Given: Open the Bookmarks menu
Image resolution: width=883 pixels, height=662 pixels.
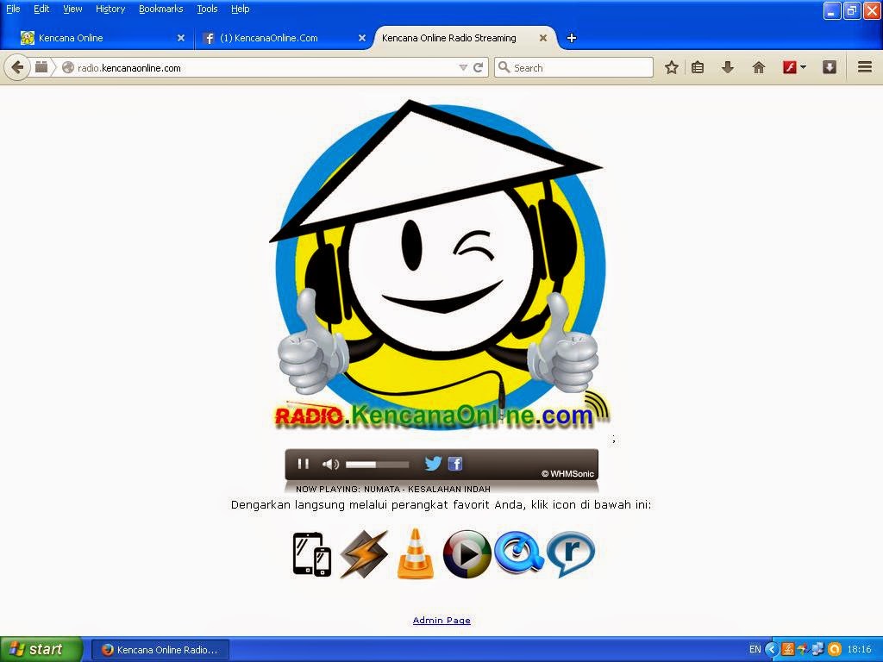Looking at the screenshot, I should tap(161, 9).
